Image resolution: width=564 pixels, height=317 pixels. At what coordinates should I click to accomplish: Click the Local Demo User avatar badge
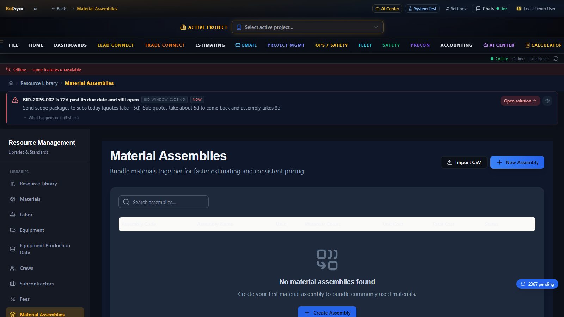coord(519,8)
